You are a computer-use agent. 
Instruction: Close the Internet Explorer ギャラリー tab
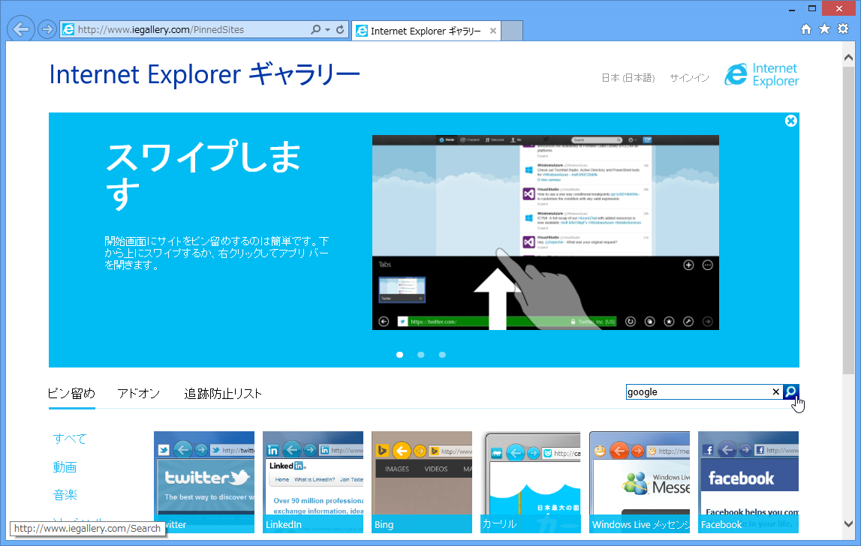point(493,31)
